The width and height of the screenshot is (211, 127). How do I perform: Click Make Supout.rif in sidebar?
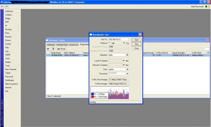click(x=12, y=84)
